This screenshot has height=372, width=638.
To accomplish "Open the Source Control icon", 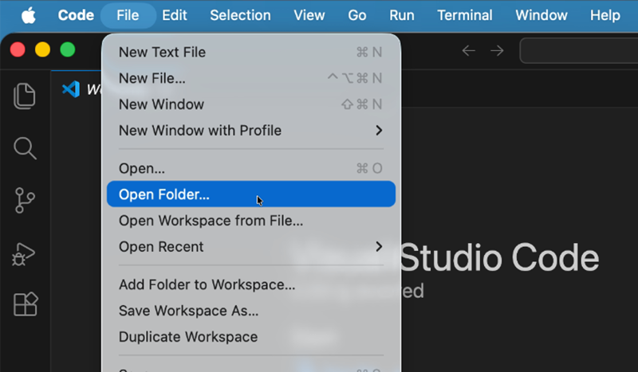I will (26, 201).
